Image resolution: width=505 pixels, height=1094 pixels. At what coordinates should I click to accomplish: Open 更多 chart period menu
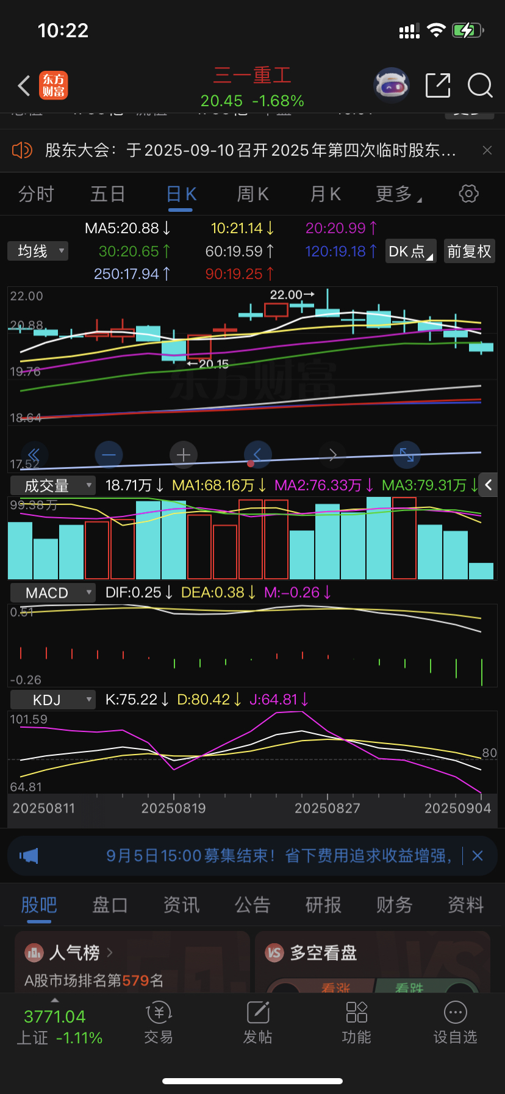pyautogui.click(x=399, y=194)
